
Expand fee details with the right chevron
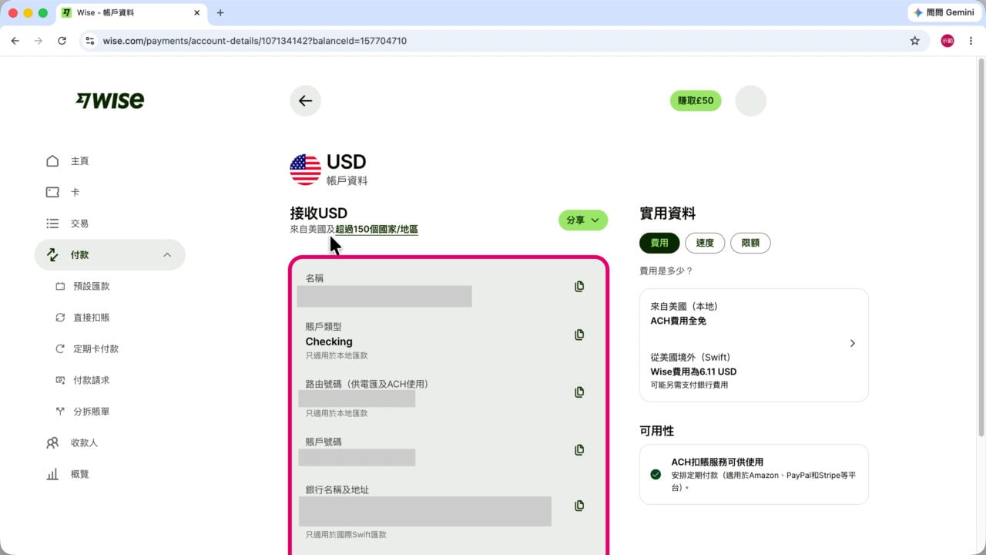tap(852, 343)
